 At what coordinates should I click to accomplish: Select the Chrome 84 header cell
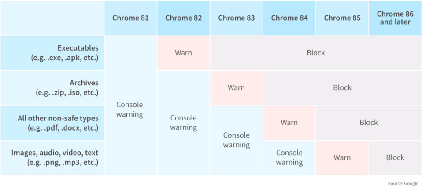[289, 18]
